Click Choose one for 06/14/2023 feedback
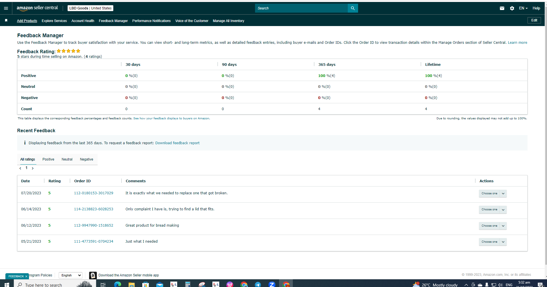 point(489,209)
